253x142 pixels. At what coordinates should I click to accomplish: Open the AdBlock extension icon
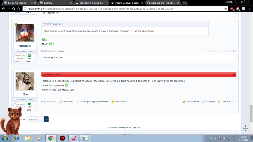pos(231,9)
